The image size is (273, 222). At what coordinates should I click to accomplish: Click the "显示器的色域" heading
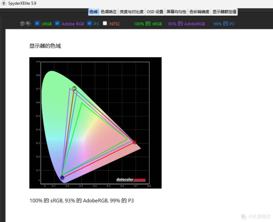pos(45,46)
